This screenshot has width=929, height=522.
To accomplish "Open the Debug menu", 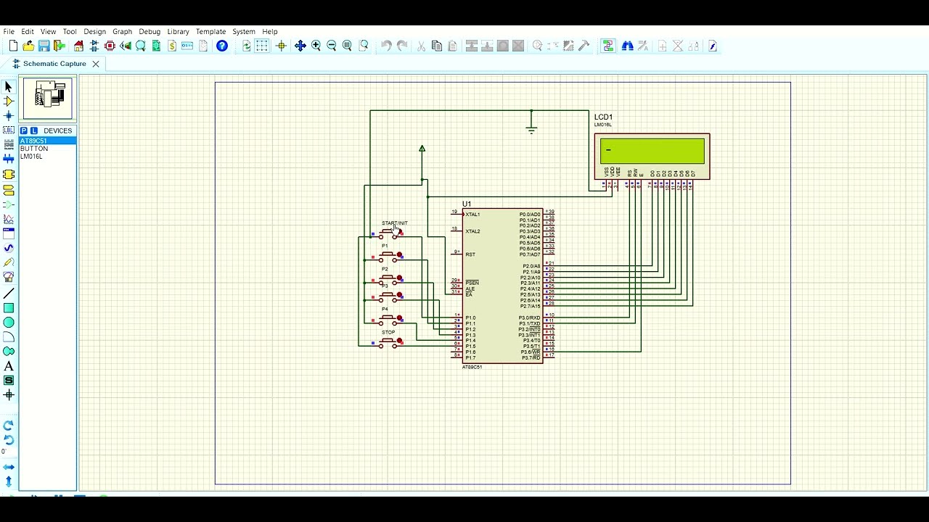I will coord(150,32).
